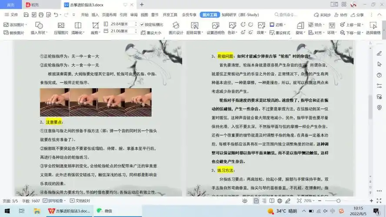
Task: Click the zoom slider handle in status bar
Action: [339, 201]
